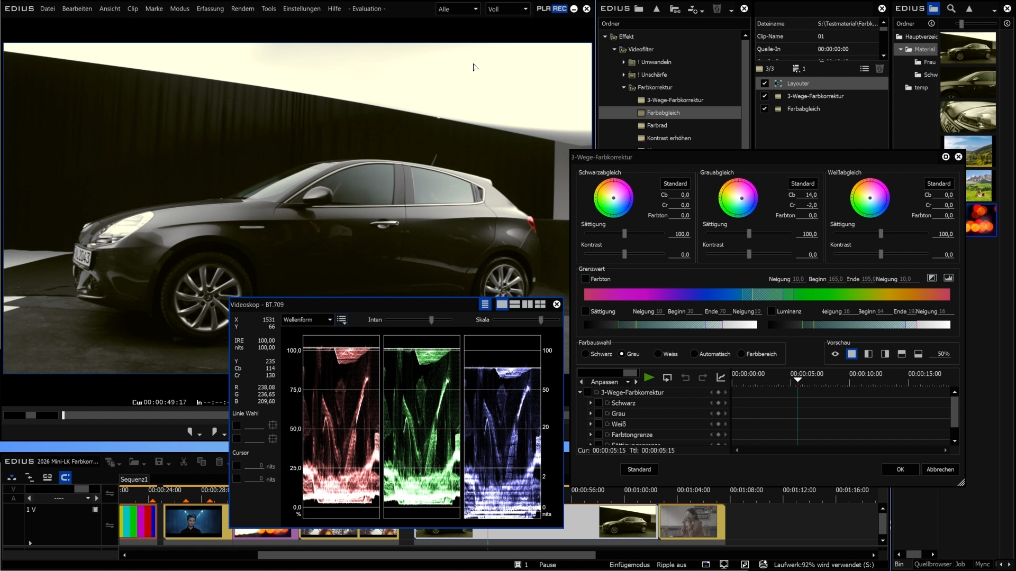Select the left-half split preview icon
This screenshot has height=571, width=1016.
coord(868,354)
